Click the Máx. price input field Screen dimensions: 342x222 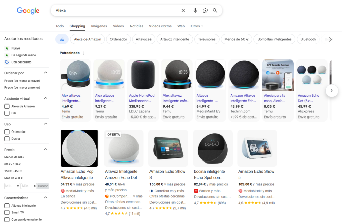coord(29,186)
